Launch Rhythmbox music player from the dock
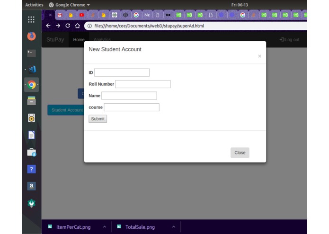This screenshot has width=329, height=234. pyautogui.click(x=31, y=118)
